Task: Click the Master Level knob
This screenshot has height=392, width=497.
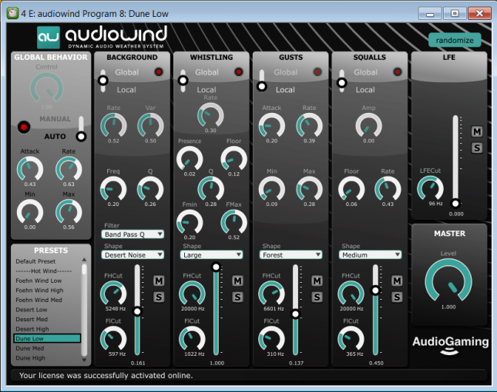Action: (x=448, y=280)
